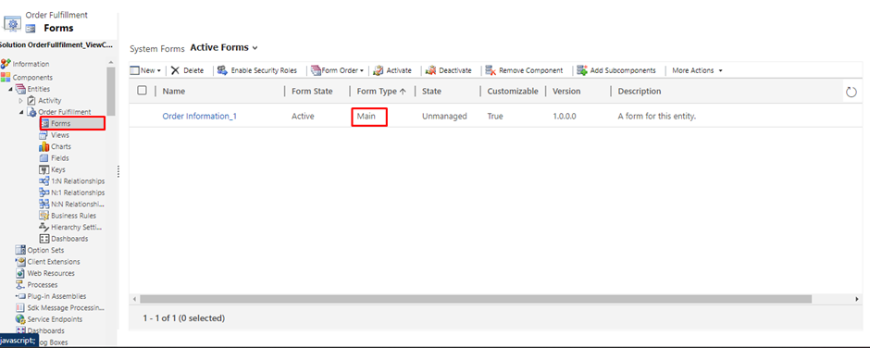The height and width of the screenshot is (348, 870).
Task: Click the Remove Component button
Action: [525, 70]
